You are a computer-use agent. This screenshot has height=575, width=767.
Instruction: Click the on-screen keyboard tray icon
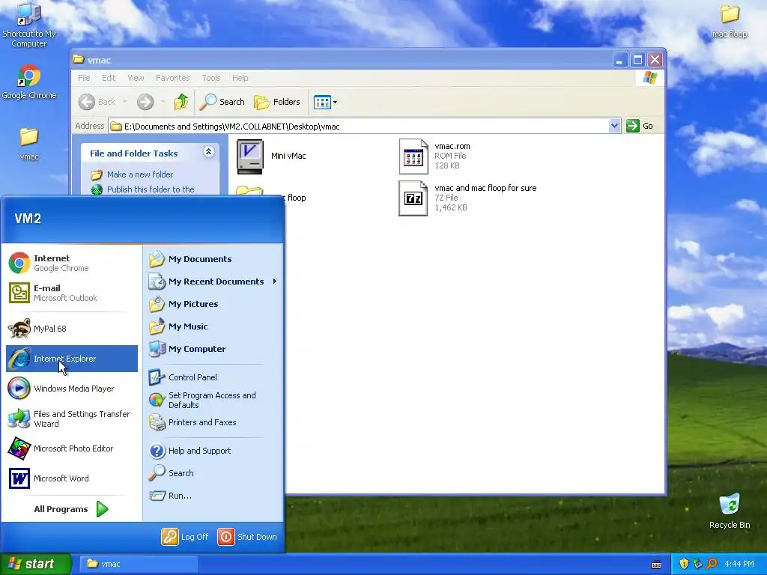(656, 565)
